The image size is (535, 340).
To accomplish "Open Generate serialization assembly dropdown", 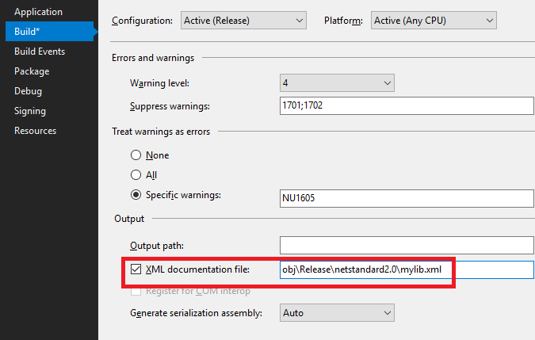I will pyautogui.click(x=338, y=313).
